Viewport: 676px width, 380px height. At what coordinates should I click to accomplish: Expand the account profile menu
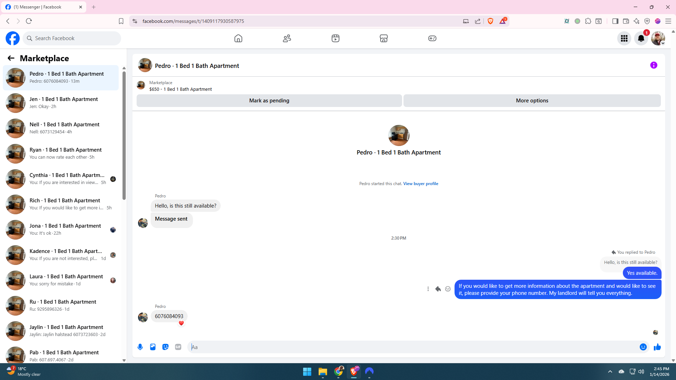[x=658, y=38]
